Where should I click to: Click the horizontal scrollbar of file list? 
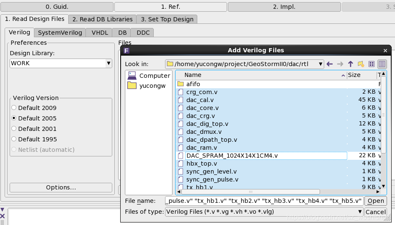[x=250, y=192]
